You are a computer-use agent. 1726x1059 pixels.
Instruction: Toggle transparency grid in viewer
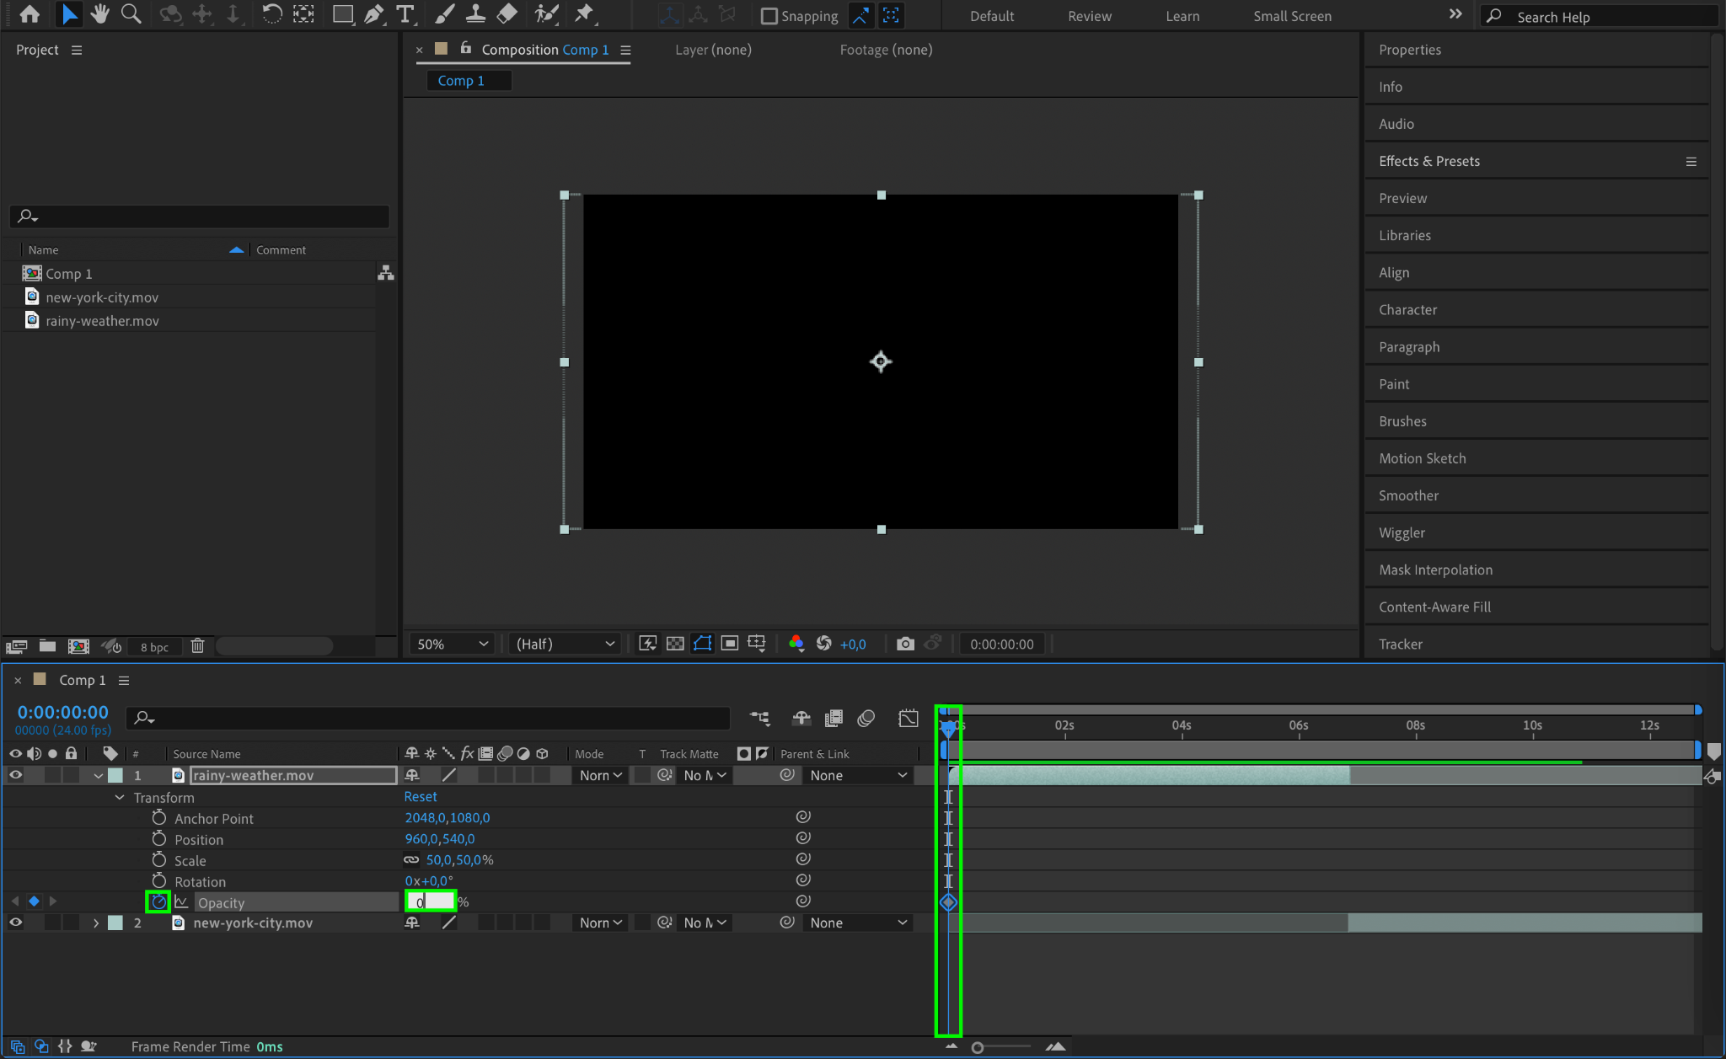coord(675,644)
